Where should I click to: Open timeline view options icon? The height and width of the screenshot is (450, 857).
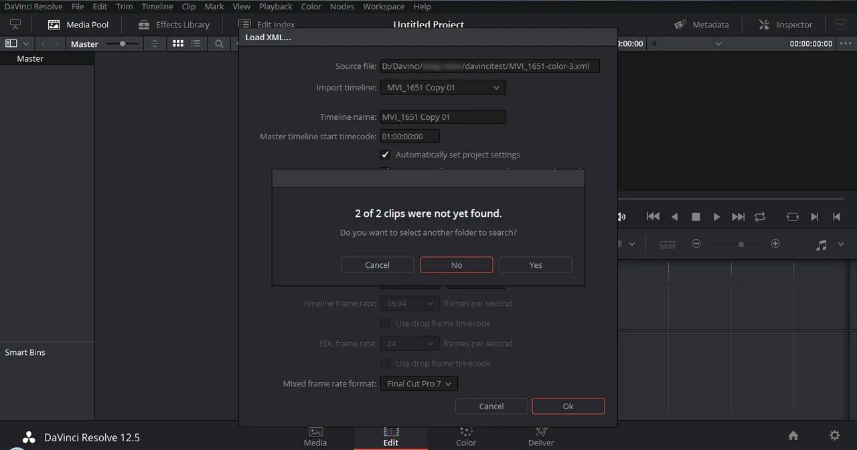668,244
